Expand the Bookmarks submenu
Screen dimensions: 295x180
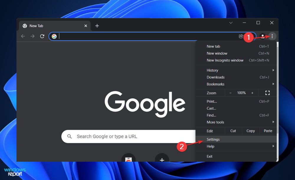(x=236, y=84)
